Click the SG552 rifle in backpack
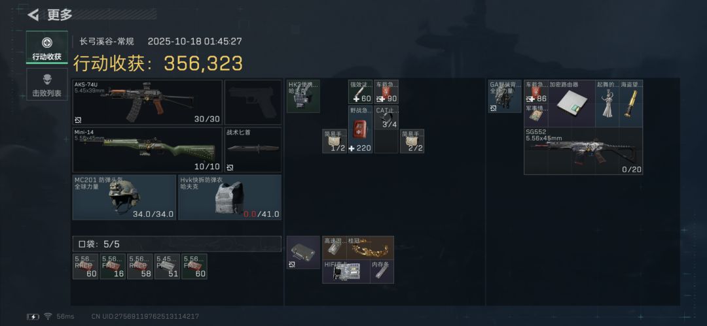This screenshot has height=326, width=707. point(583,151)
